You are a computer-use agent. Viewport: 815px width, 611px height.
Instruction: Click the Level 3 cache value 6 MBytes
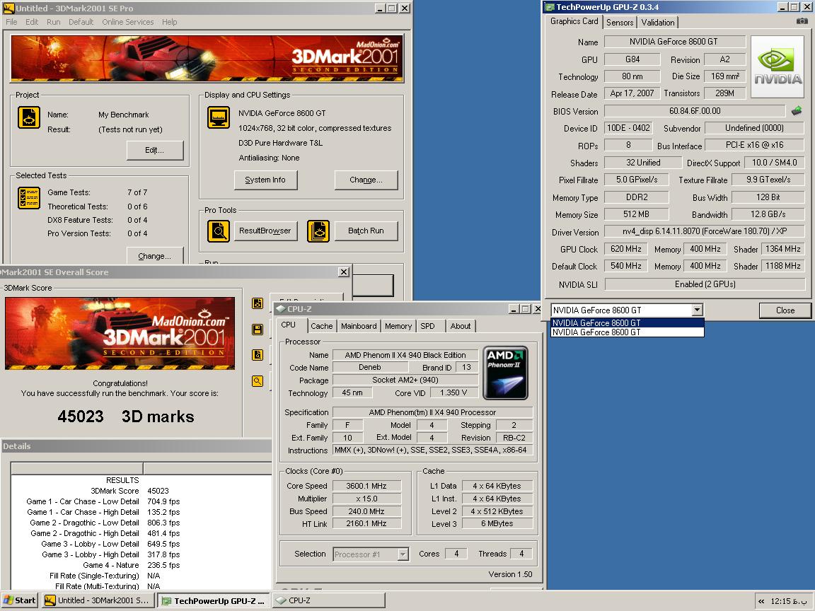pos(497,524)
